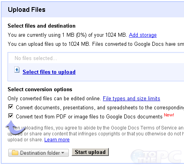Click the ToThePC globe watermark logo
184x165 pixels.
(x=156, y=157)
